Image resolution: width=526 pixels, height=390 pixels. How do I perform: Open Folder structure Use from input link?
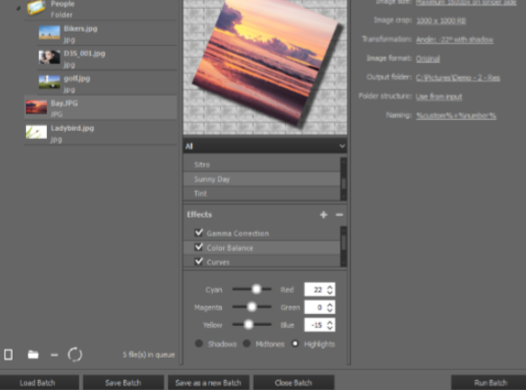(x=438, y=97)
